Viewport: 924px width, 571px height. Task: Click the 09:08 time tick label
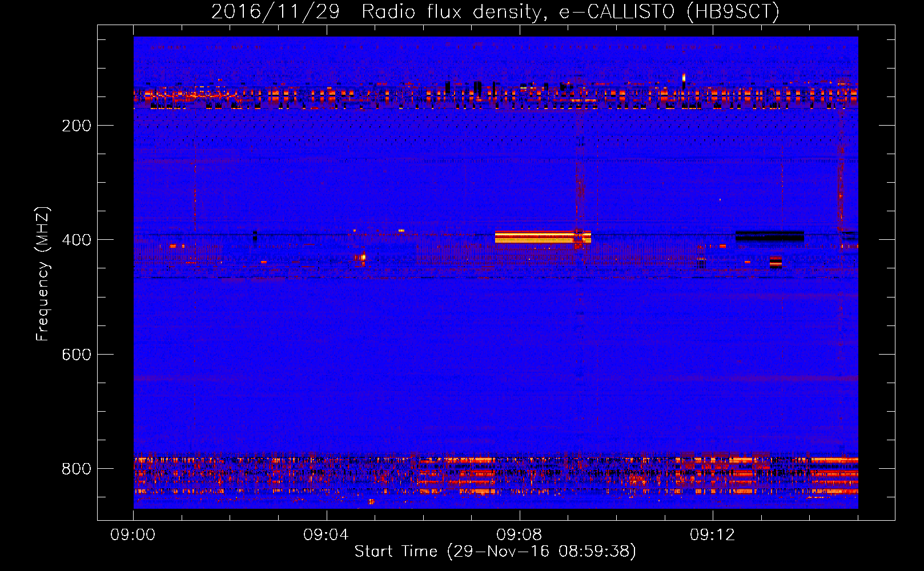coord(519,535)
